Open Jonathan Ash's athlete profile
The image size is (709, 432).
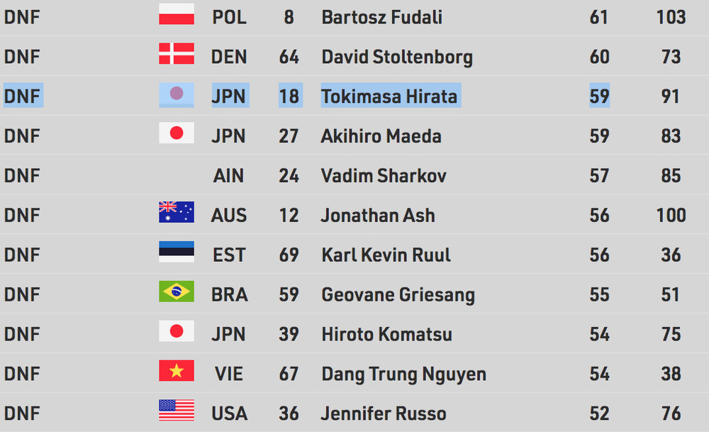pos(377,215)
